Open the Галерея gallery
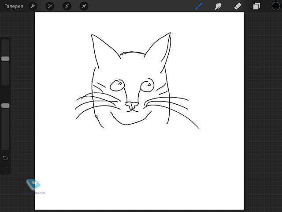The width and height of the screenshot is (282, 212). point(14,6)
